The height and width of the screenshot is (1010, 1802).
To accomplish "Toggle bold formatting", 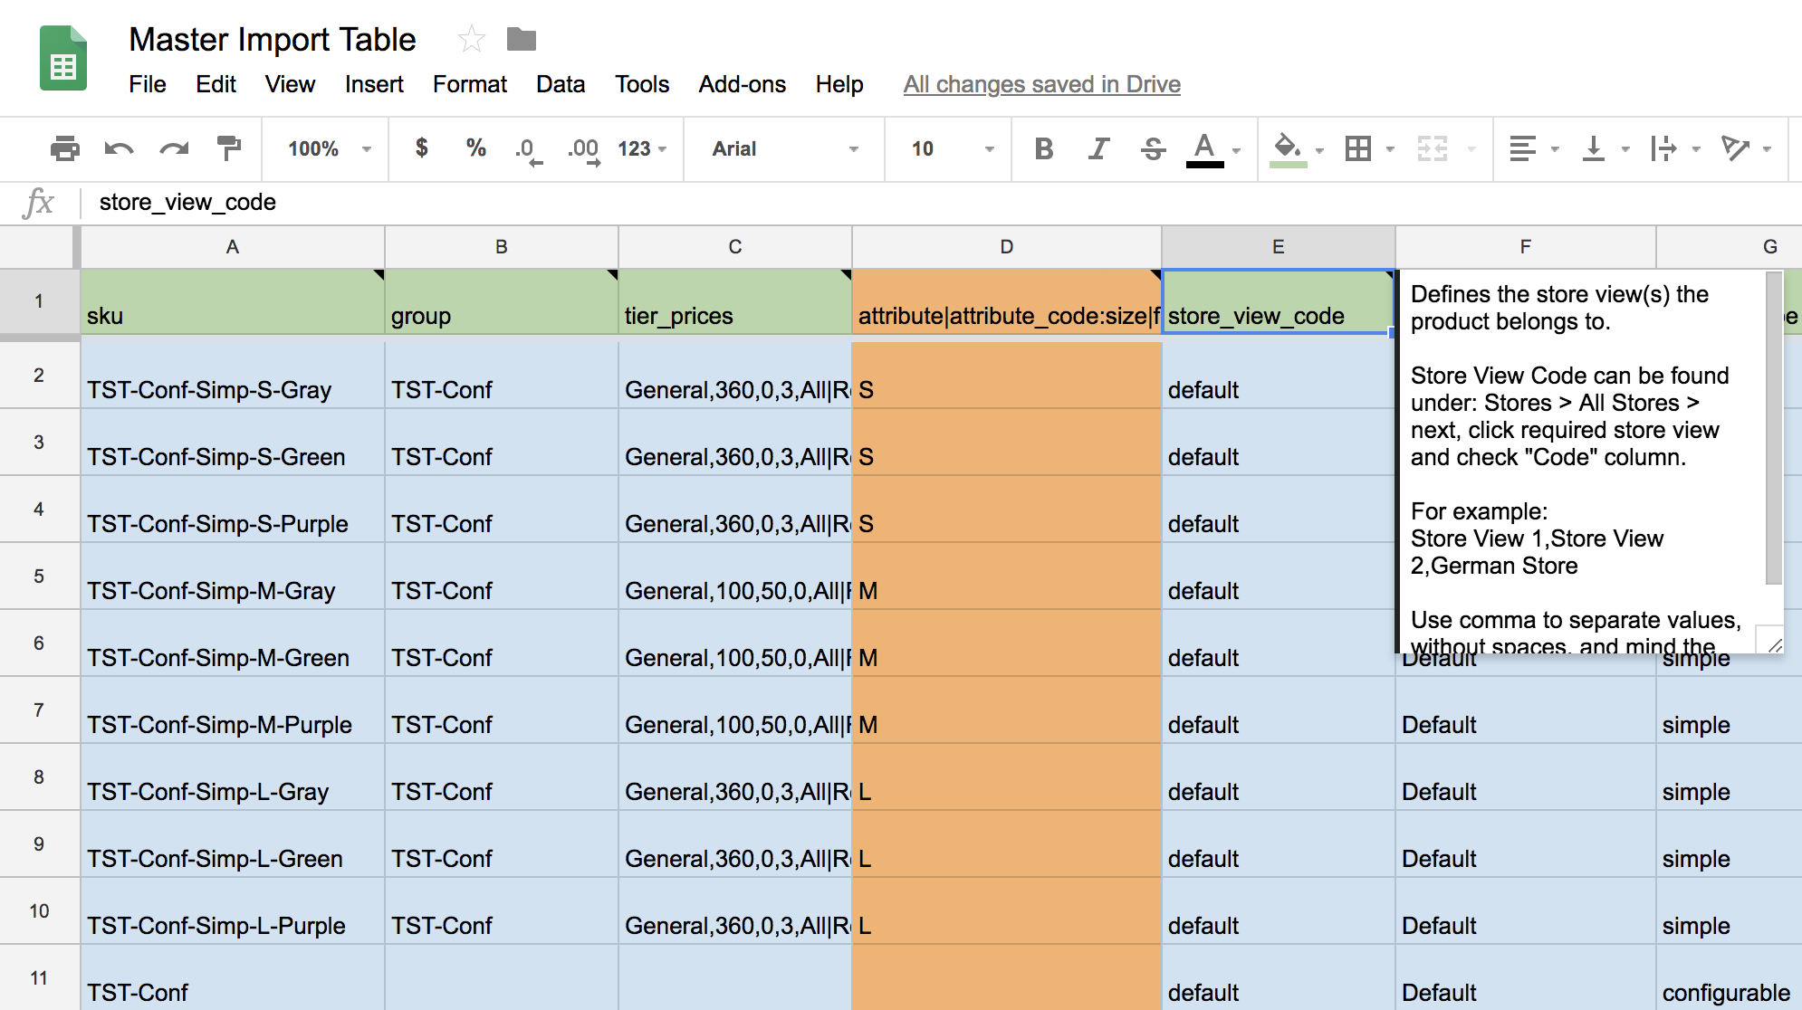I will [1043, 148].
